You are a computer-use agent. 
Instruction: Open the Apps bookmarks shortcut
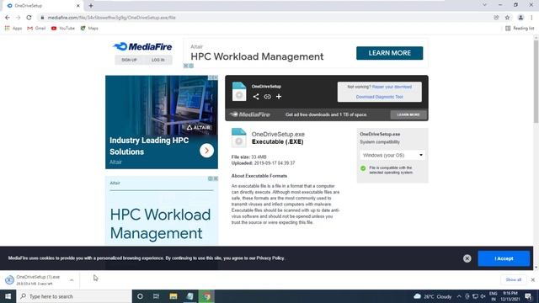[13, 28]
